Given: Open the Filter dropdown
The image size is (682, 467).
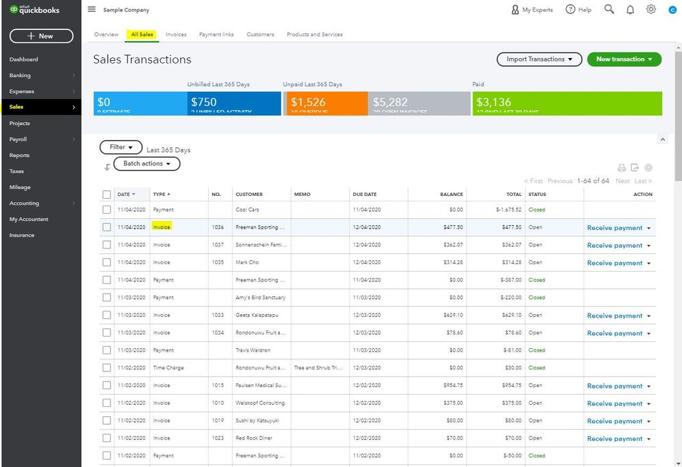Looking at the screenshot, I should pyautogui.click(x=121, y=147).
